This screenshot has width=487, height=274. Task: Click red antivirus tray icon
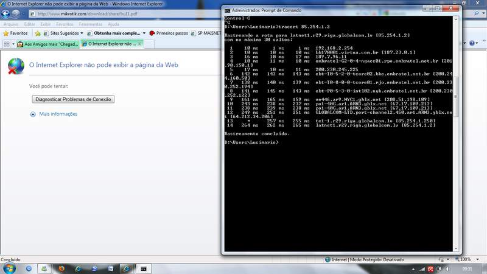(x=430, y=269)
